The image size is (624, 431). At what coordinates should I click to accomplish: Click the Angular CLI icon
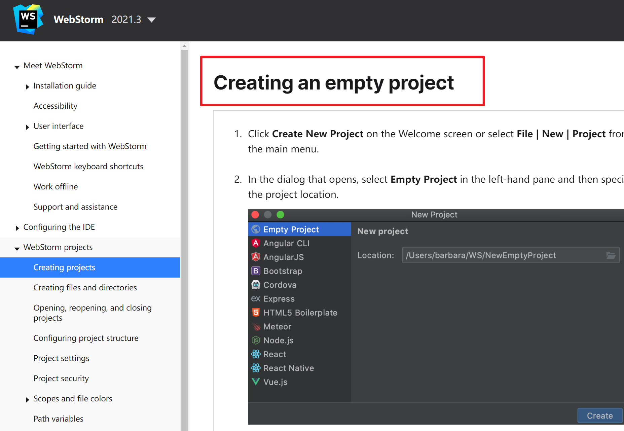pos(256,243)
